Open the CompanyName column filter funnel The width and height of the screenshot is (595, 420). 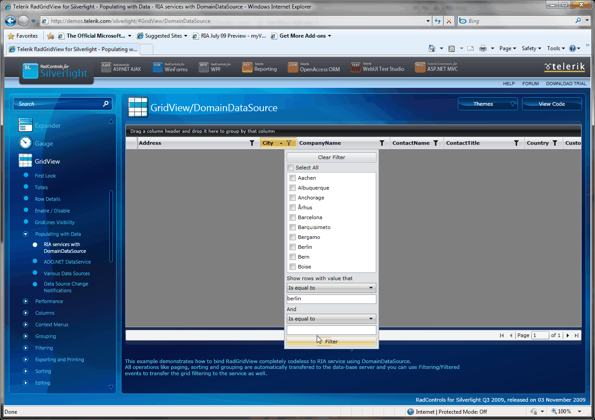[382, 143]
